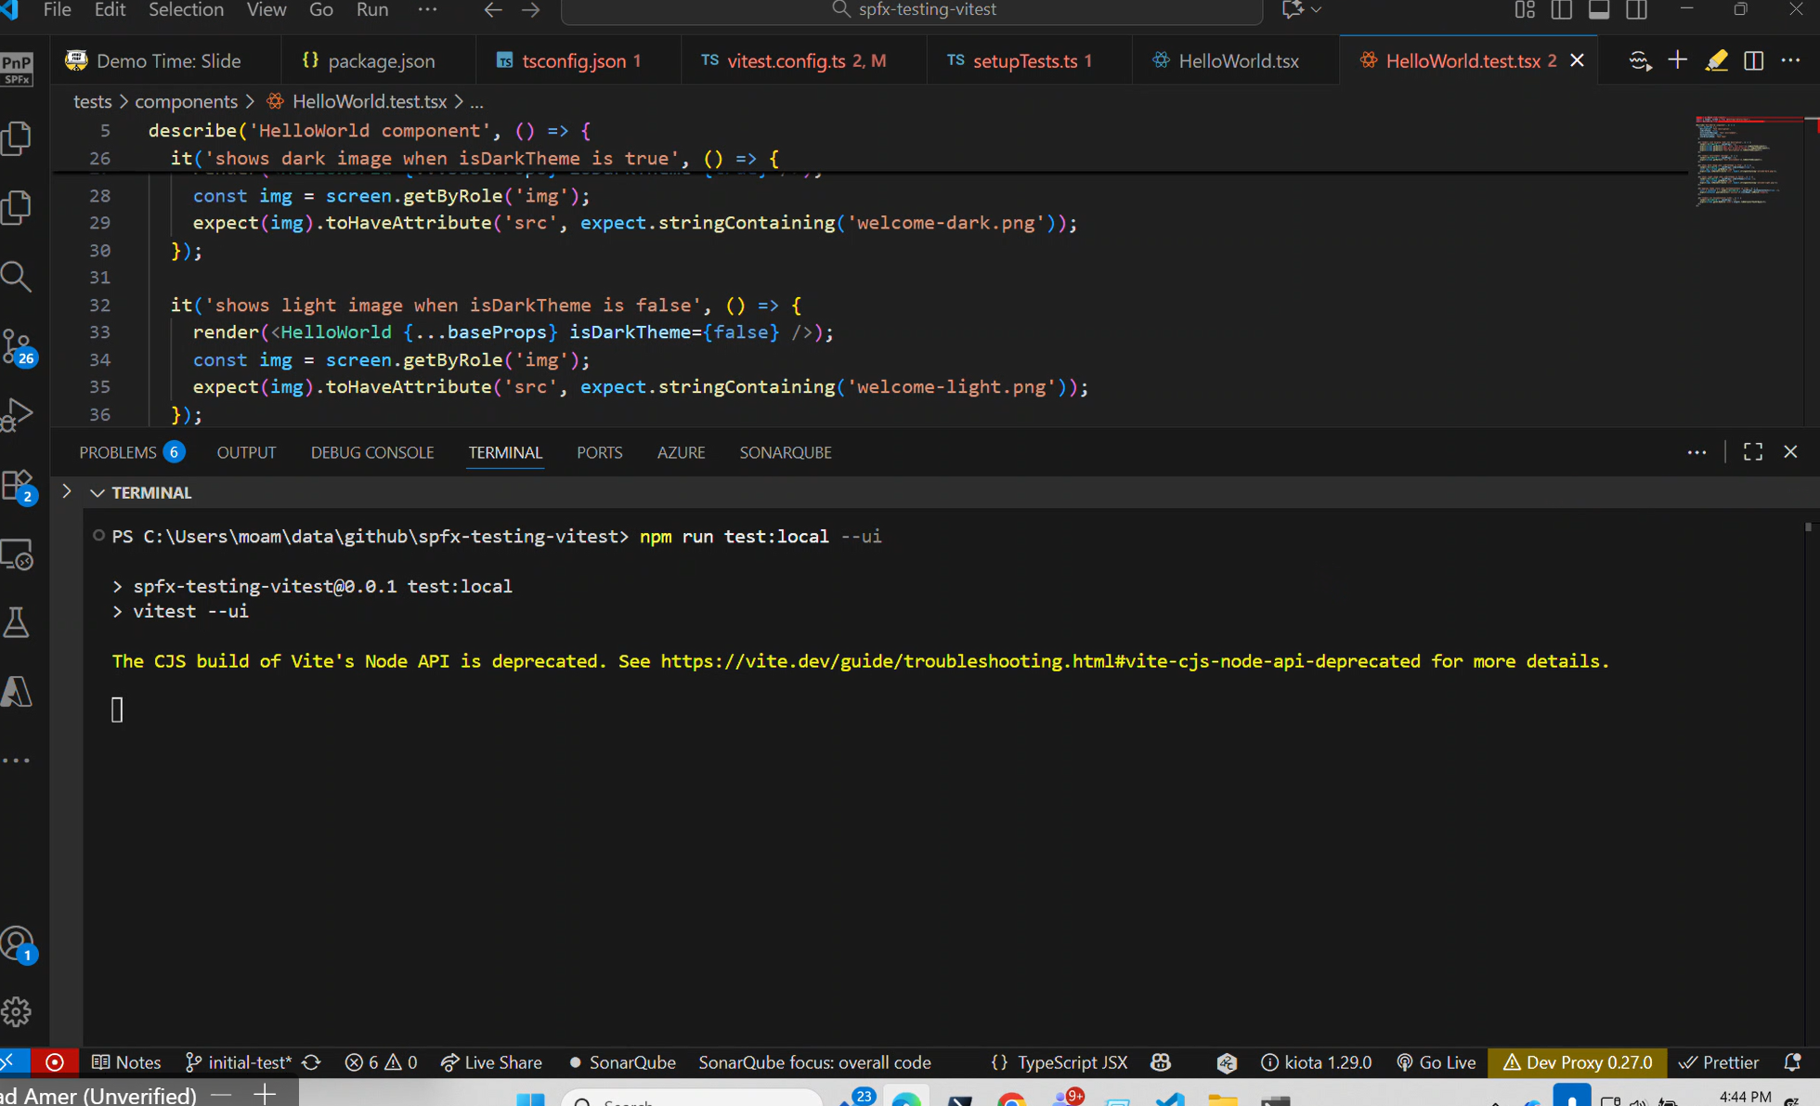Open the vite.dev troubleshooting link
1820x1106 pixels.
pos(1040,661)
